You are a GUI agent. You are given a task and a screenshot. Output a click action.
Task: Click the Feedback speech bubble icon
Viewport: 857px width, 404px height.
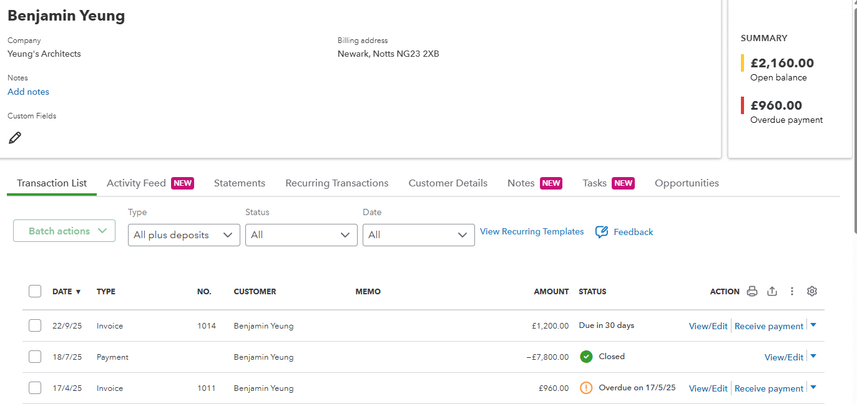[602, 232]
